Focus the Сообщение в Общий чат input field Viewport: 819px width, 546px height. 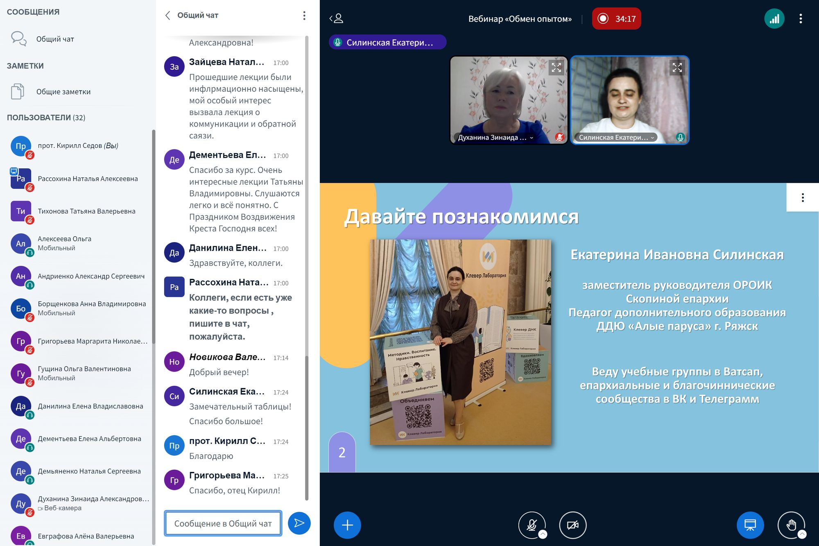223,523
